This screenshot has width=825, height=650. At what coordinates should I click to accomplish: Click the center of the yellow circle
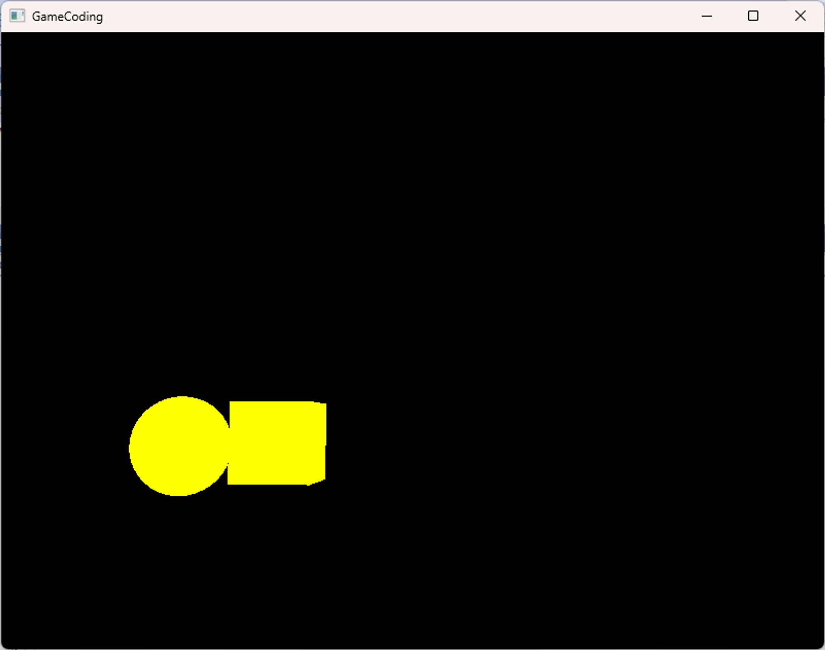pyautogui.click(x=179, y=446)
